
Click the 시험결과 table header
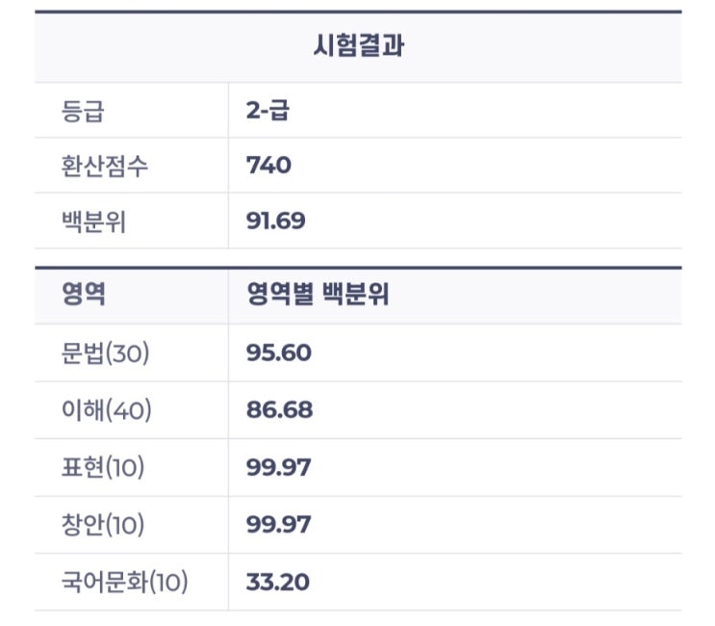click(x=358, y=47)
